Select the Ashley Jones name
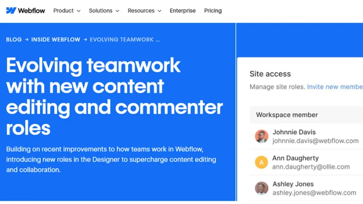 [293, 184]
